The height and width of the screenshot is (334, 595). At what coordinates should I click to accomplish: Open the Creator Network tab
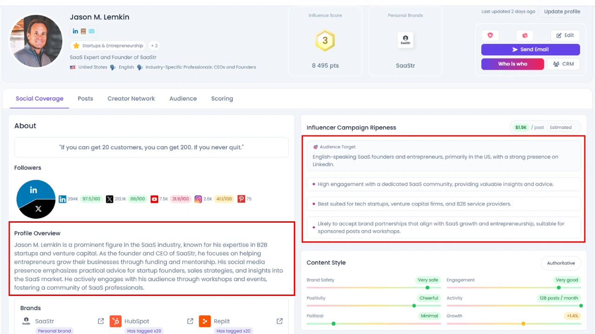pos(131,98)
